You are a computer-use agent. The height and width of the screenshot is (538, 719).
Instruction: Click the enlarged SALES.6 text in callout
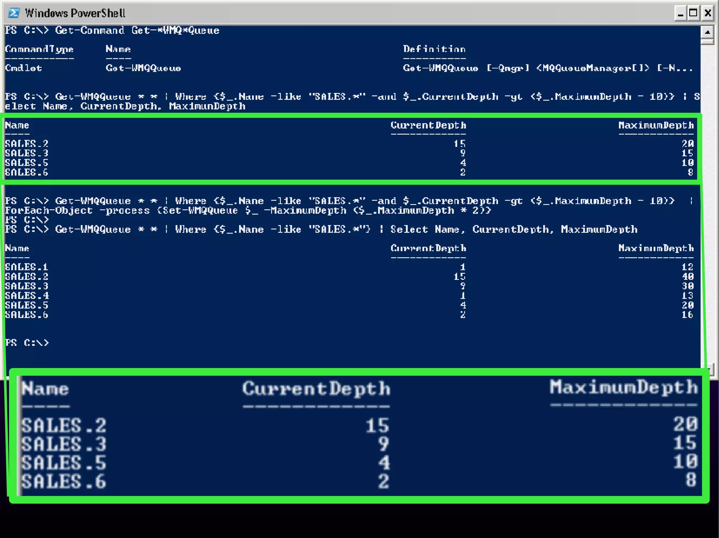pyautogui.click(x=64, y=481)
